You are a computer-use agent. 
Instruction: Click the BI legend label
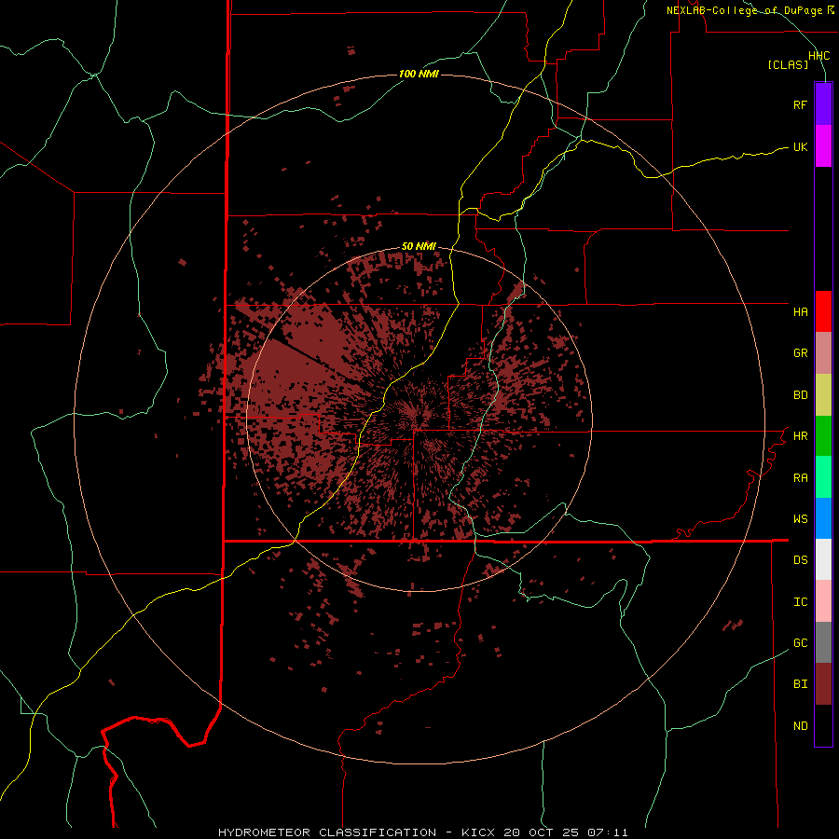[800, 684]
